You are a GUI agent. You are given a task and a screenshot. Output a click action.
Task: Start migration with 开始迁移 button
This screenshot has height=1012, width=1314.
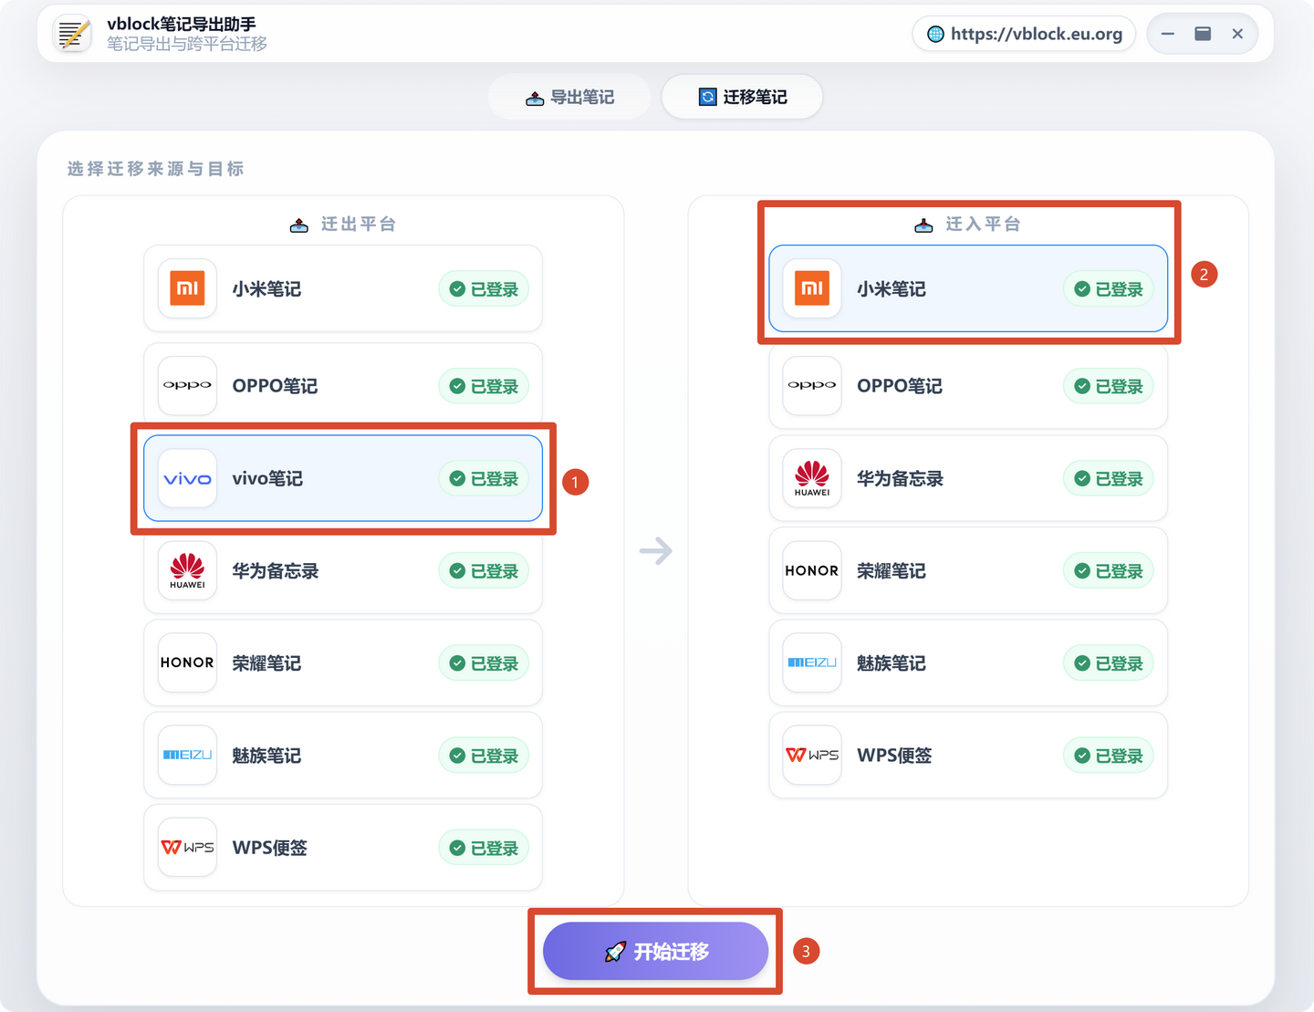pyautogui.click(x=655, y=951)
